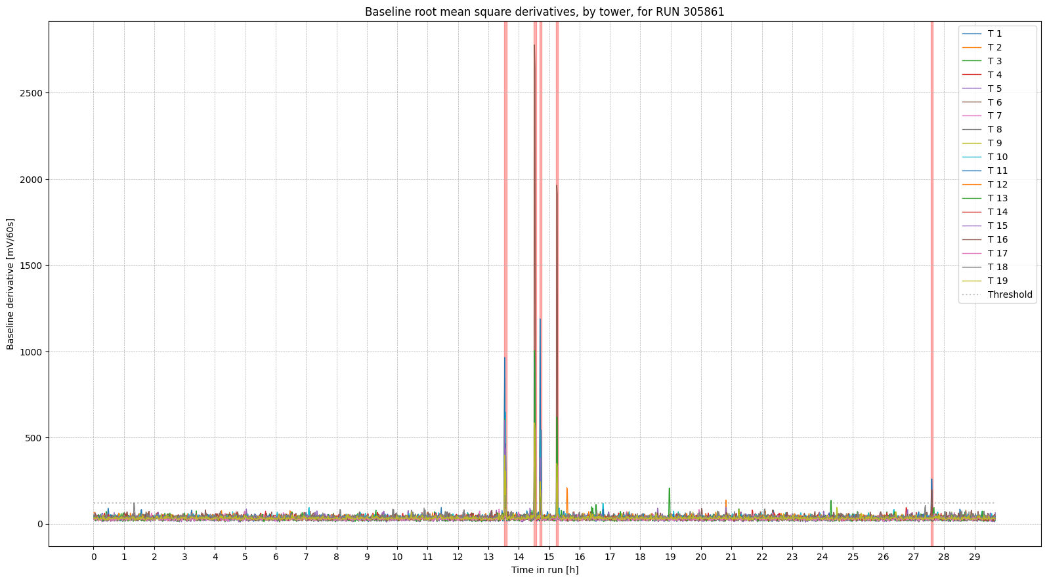Click the T 11 legend entry
The width and height of the screenshot is (1047, 581).
[x=997, y=170]
